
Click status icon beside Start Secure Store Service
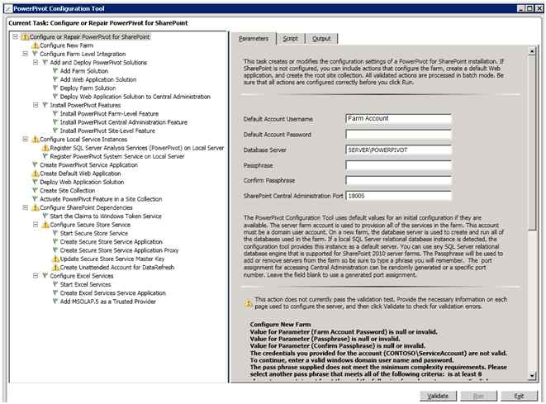click(55, 233)
